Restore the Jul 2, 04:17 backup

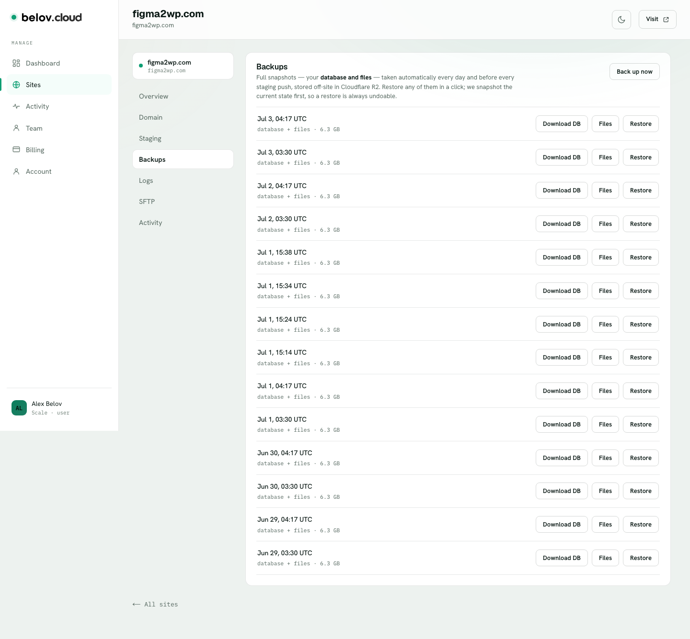[641, 191]
